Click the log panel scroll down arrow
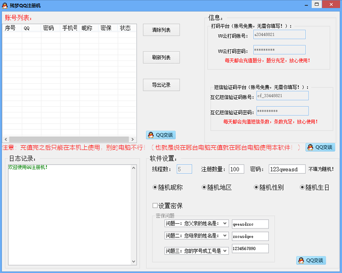The image size is (342, 273). click(134, 261)
